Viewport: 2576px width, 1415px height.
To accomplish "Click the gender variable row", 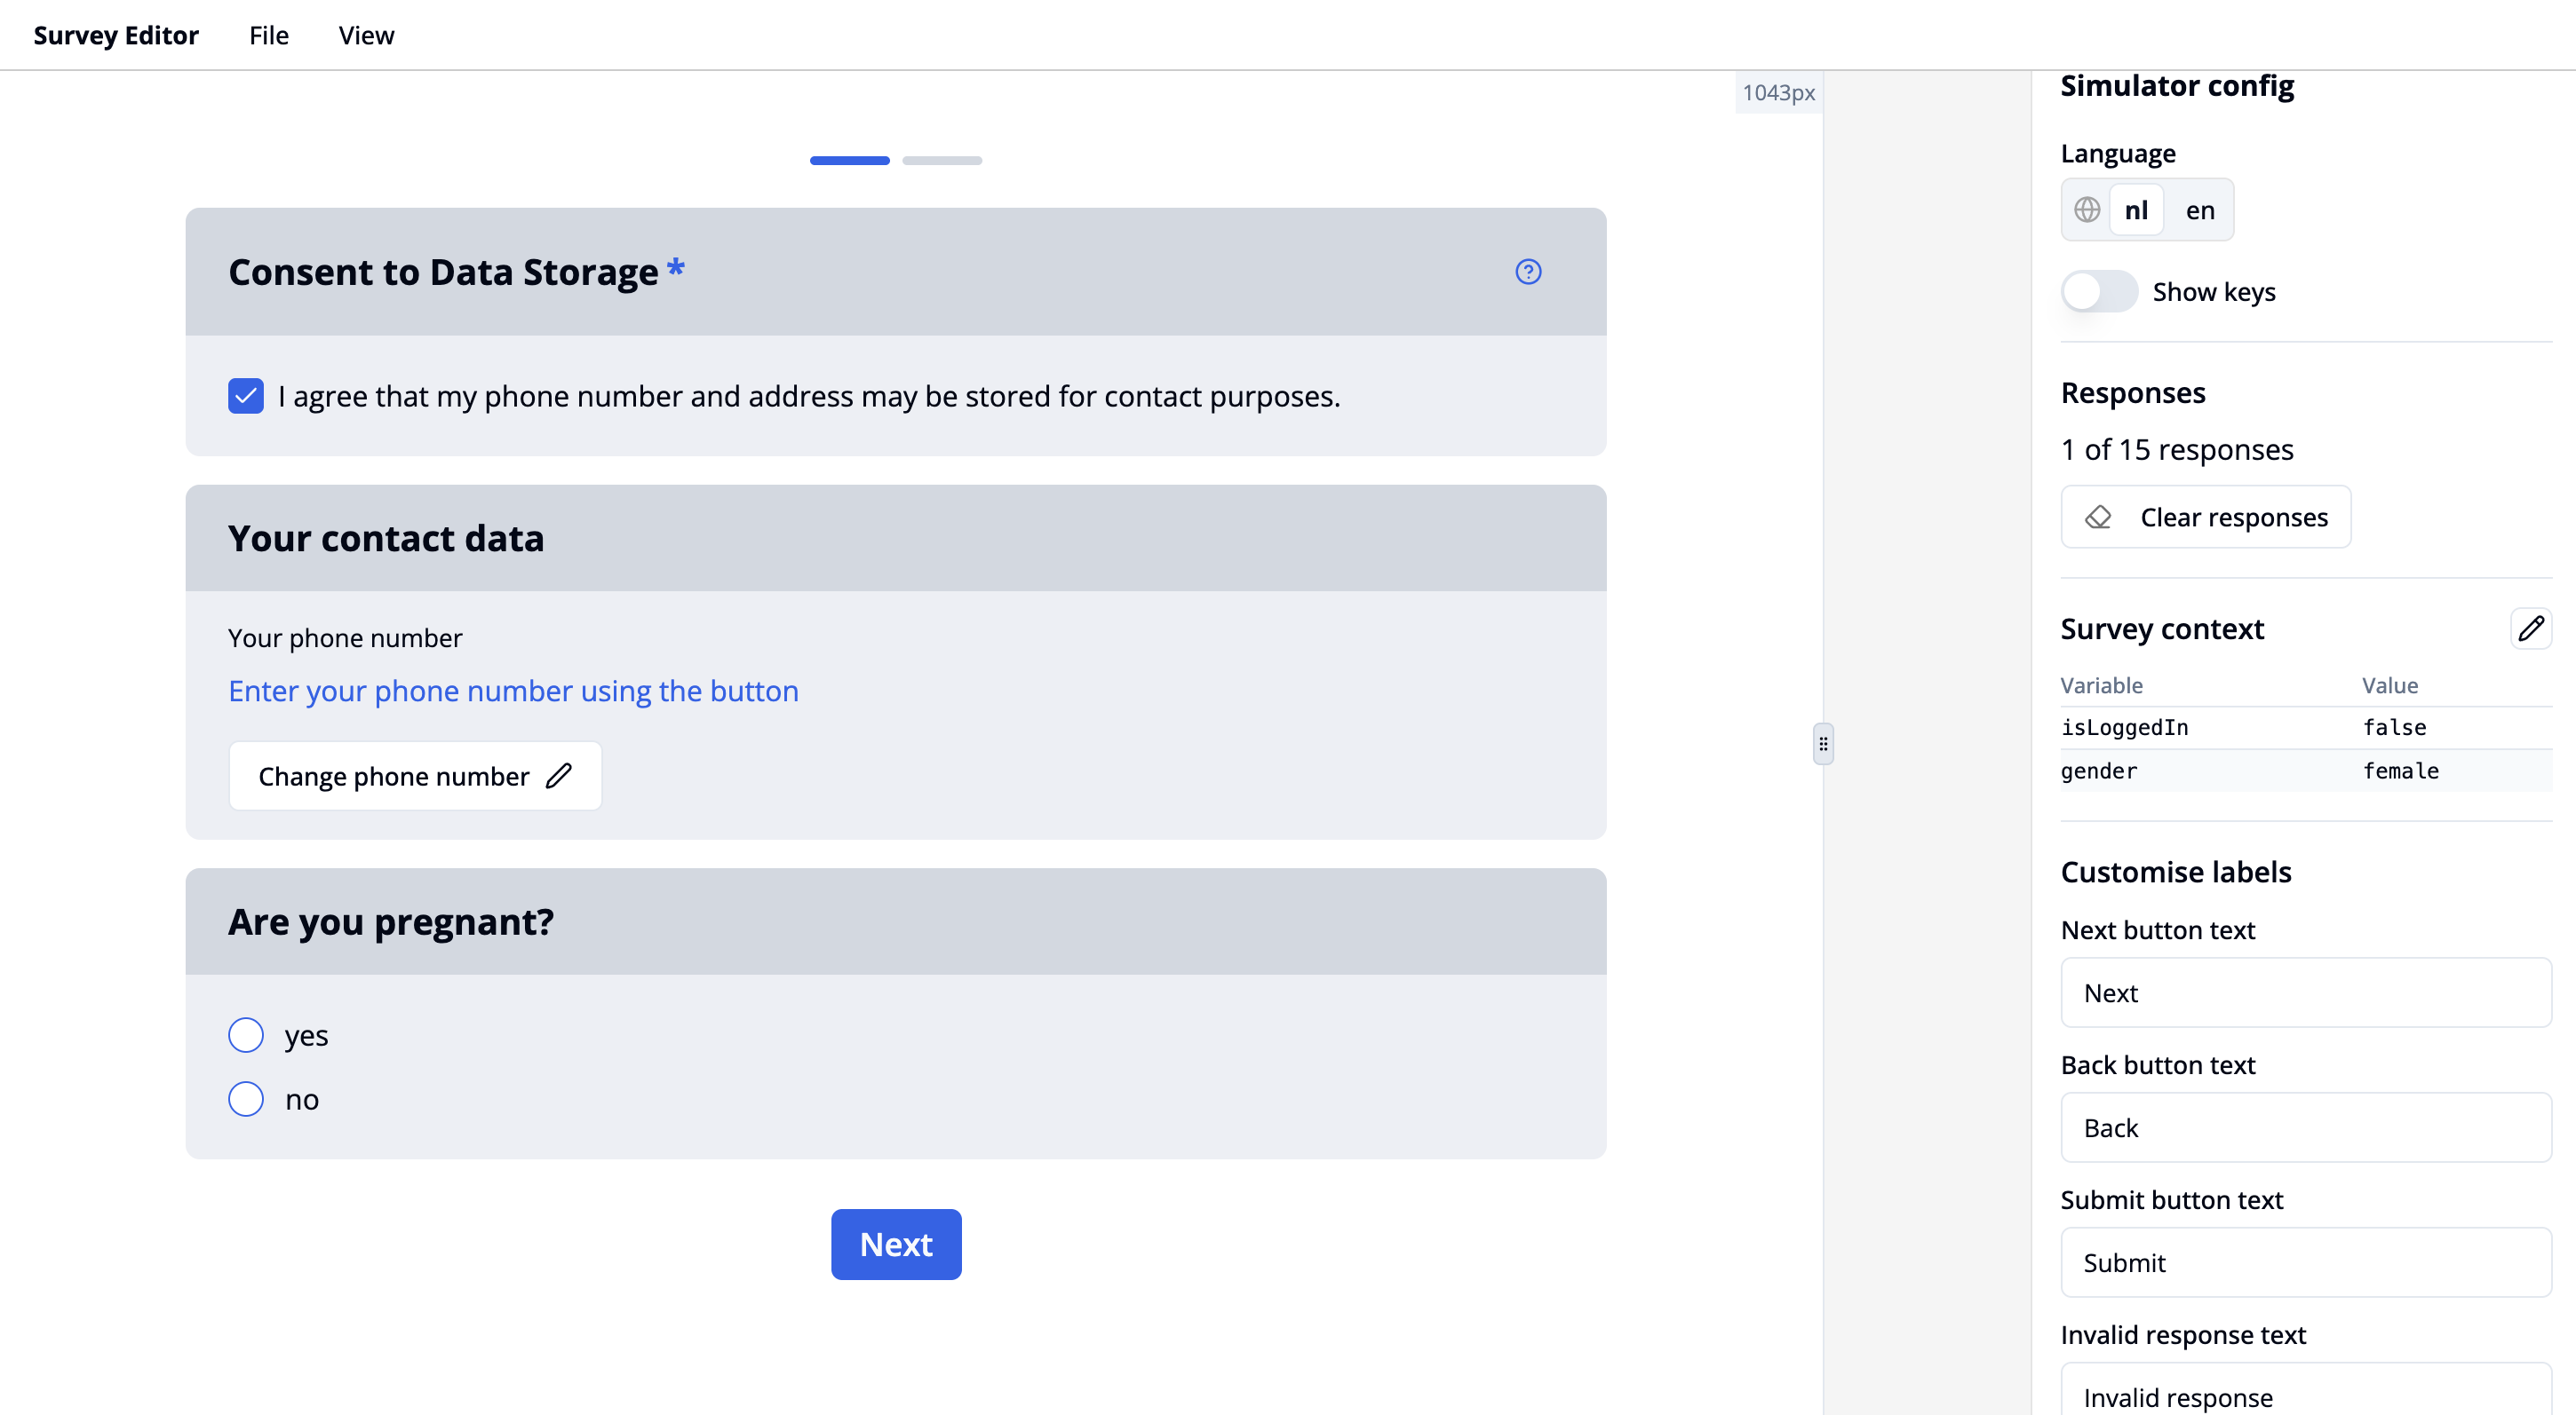I will 2306,771.
